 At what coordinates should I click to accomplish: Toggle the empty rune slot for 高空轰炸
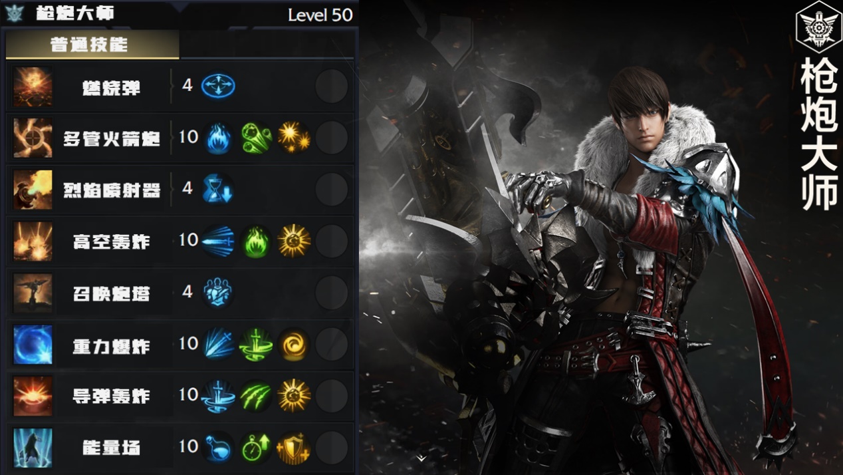(331, 241)
